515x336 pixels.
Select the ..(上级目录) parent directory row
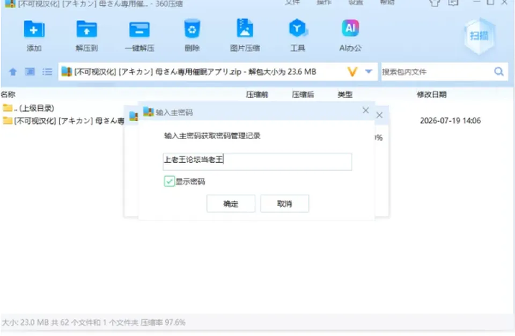click(x=28, y=108)
